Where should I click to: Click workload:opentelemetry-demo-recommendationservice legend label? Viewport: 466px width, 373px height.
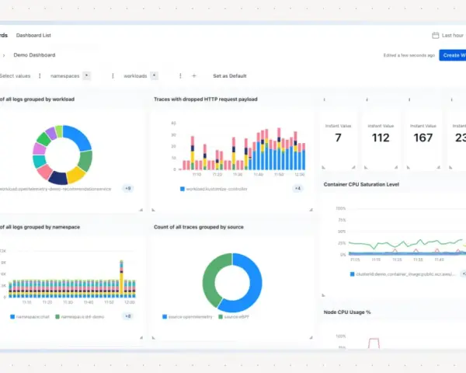click(55, 189)
